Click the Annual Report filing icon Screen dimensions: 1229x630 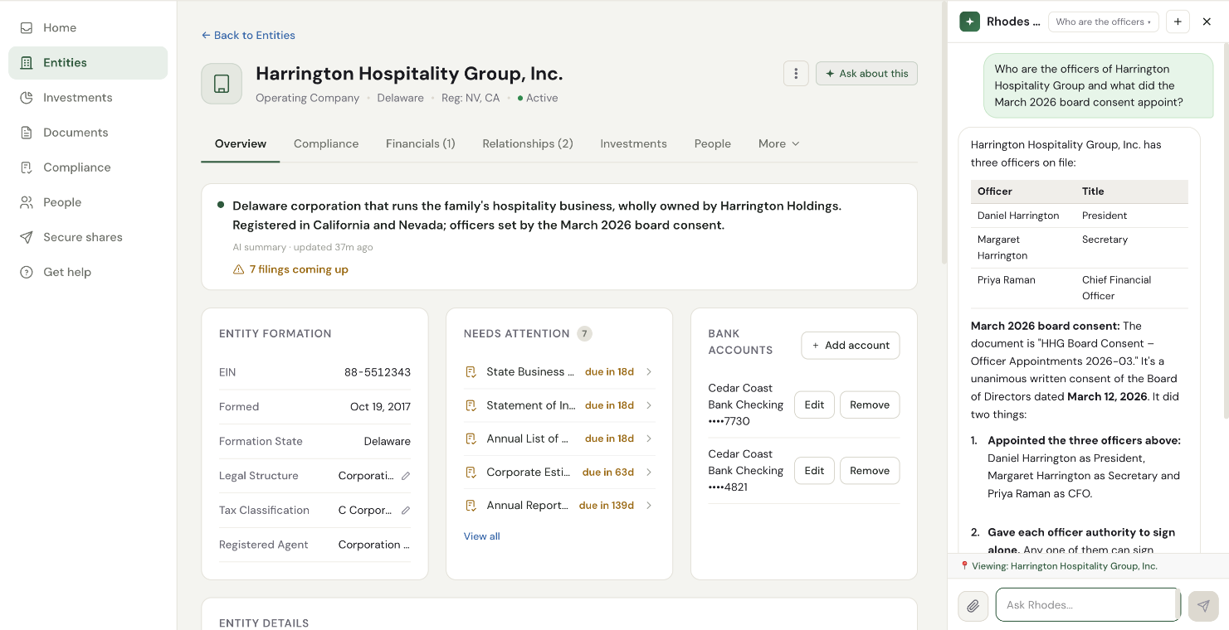(471, 506)
